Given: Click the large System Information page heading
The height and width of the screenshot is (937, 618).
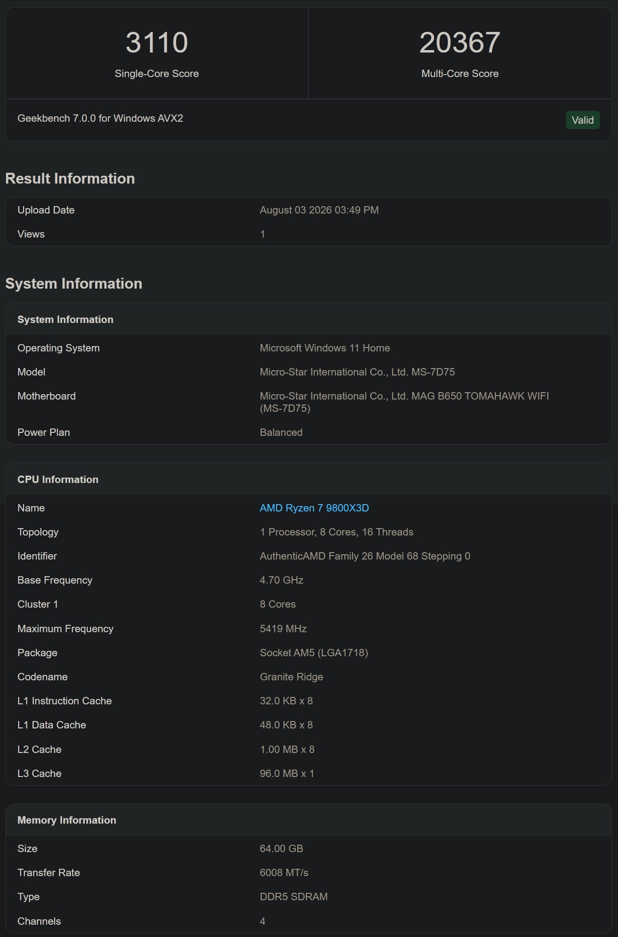Looking at the screenshot, I should click(74, 283).
